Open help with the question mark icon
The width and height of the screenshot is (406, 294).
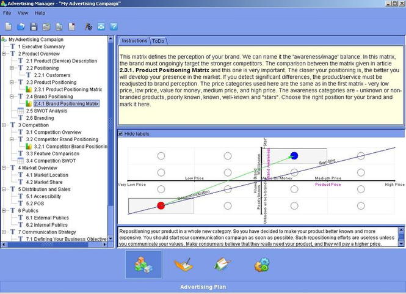114,26
